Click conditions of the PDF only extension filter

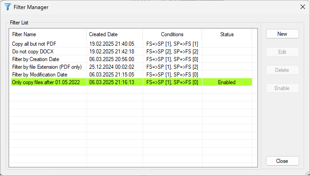(172, 67)
